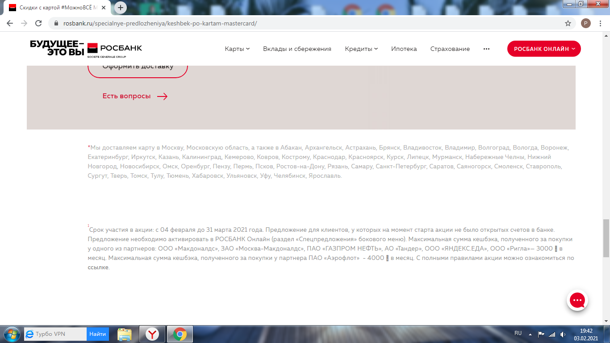
Task: Open full promo rules via ссылке link
Action: pyautogui.click(x=98, y=268)
